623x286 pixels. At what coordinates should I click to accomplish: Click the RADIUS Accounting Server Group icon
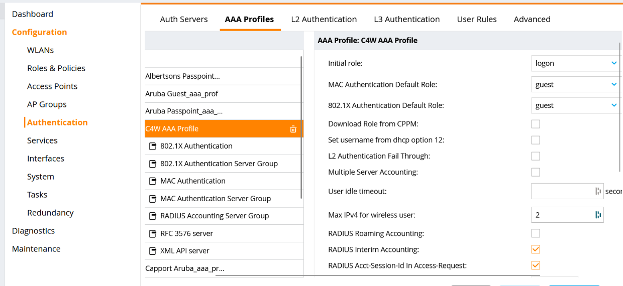click(153, 216)
